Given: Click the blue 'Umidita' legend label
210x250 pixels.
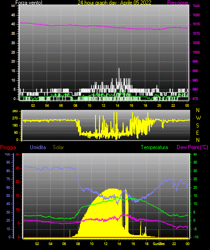Looking at the screenshot, I should click(x=38, y=147).
